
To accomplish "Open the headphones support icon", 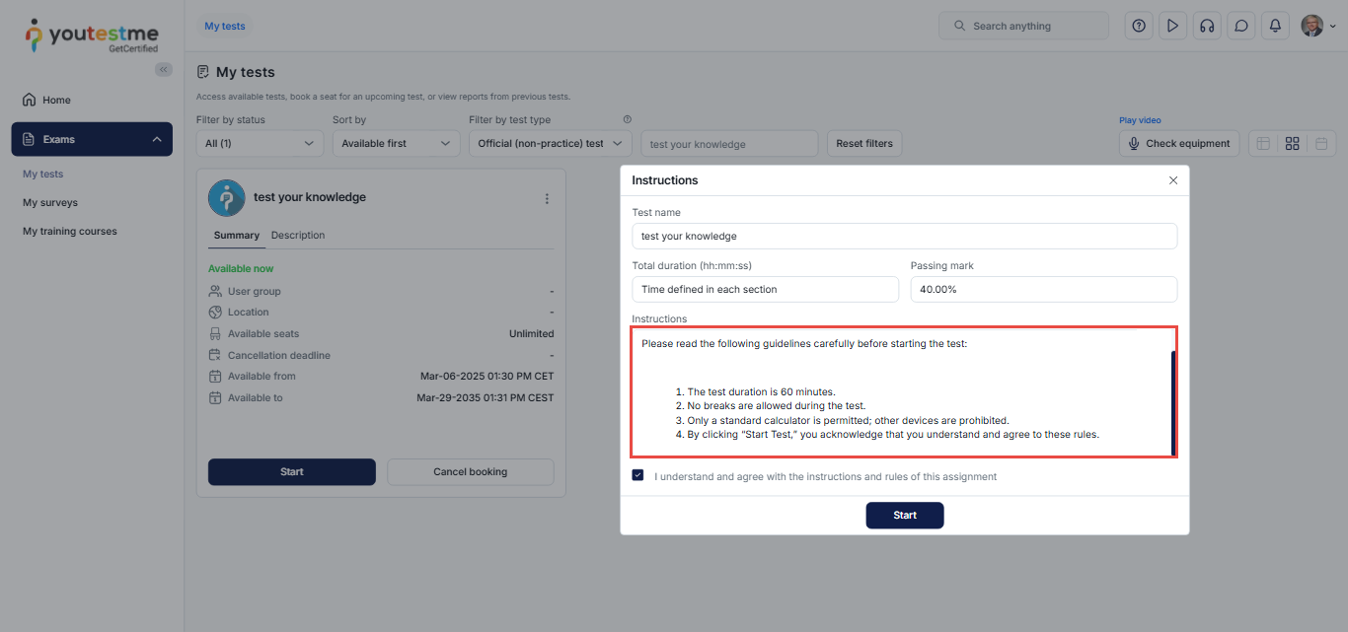I will [x=1206, y=27].
